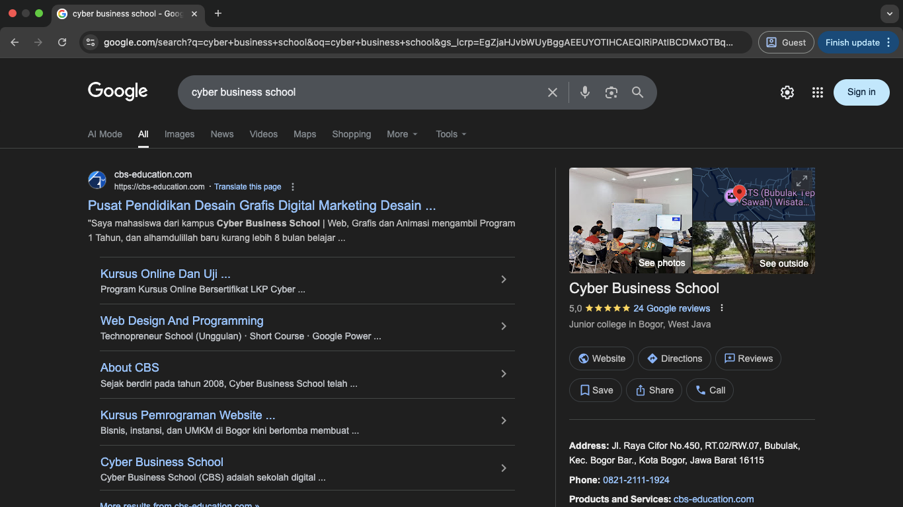Open a new browser tab

218,13
